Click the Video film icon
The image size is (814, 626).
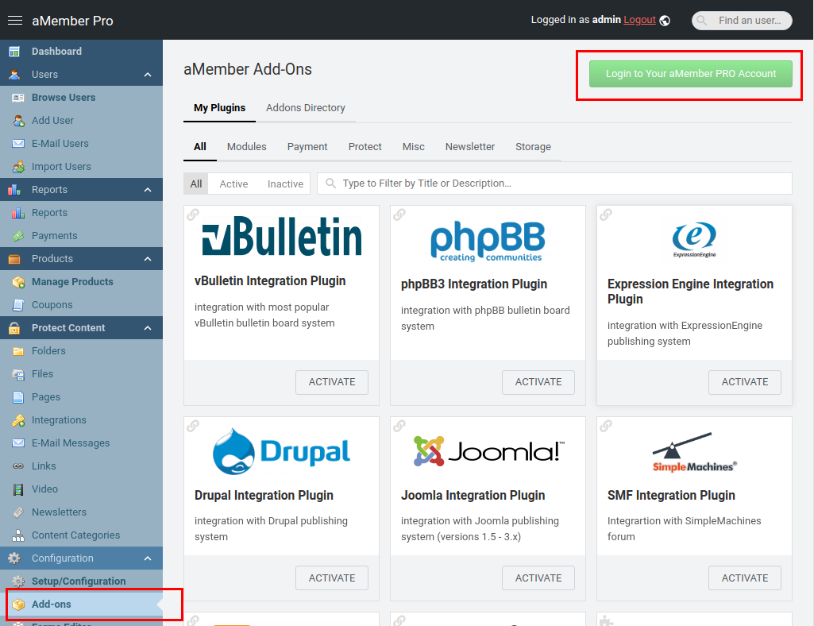pyautogui.click(x=17, y=489)
